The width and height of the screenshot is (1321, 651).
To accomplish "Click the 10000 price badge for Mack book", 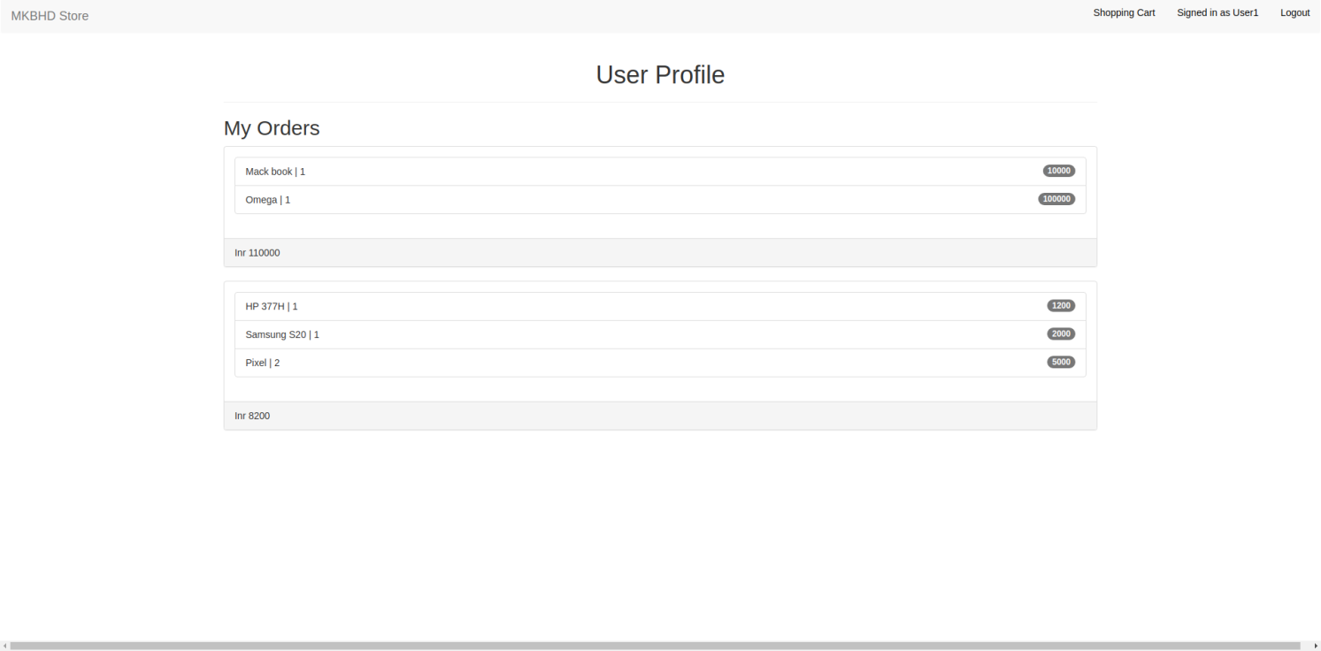I will [1058, 171].
